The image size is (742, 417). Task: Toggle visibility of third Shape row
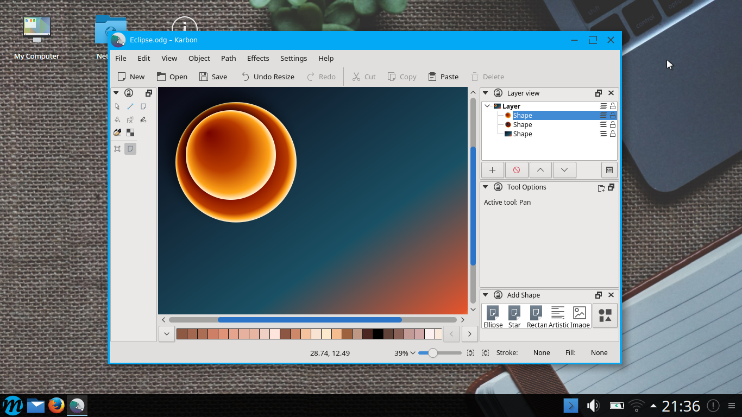pos(603,134)
